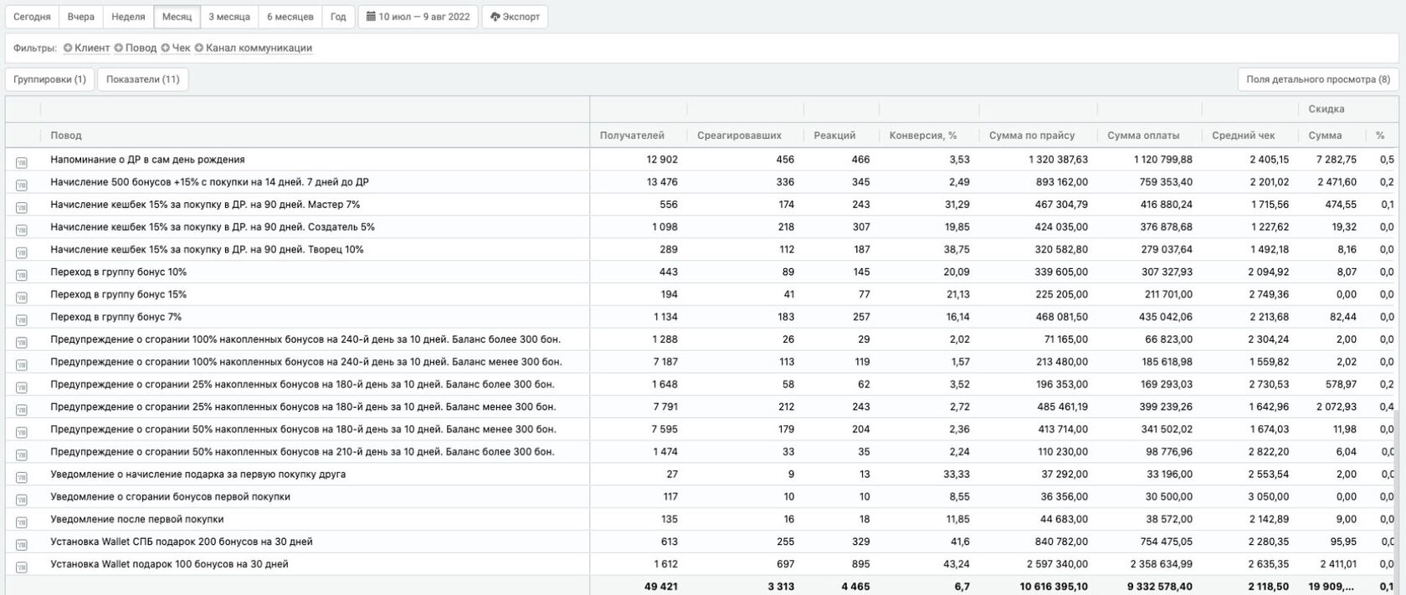Sort by the Получателей column header
The image size is (1406, 595).
[x=632, y=135]
